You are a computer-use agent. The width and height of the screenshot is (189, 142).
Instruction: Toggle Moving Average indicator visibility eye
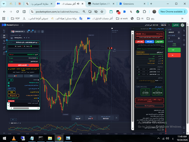(x=25, y=38)
